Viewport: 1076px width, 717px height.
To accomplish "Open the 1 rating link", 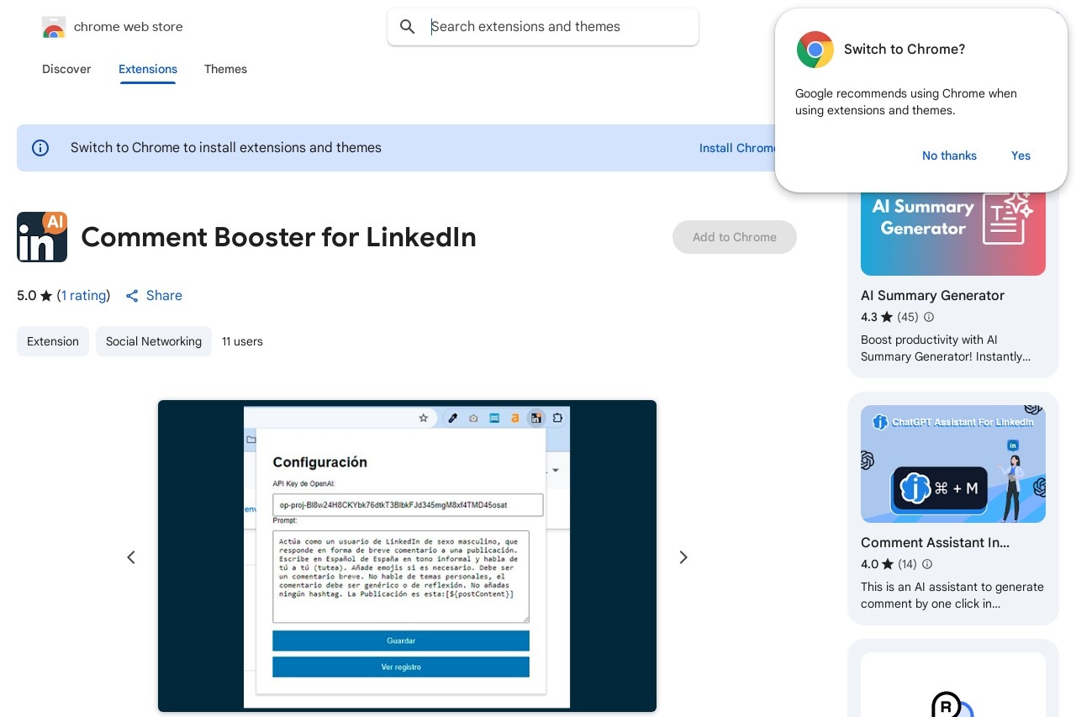I will (x=84, y=296).
